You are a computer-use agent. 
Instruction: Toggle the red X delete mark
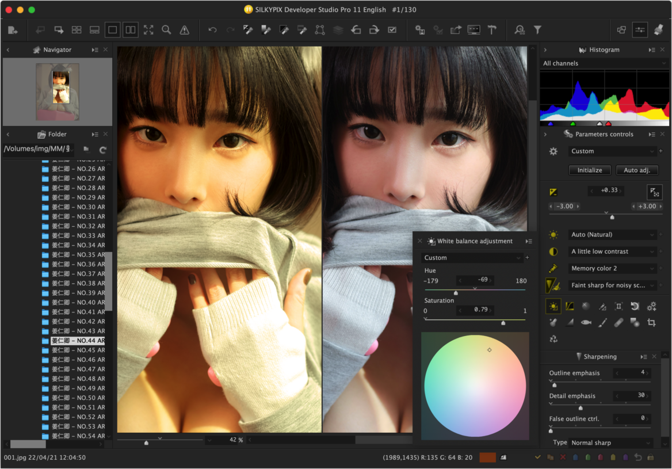point(563,457)
